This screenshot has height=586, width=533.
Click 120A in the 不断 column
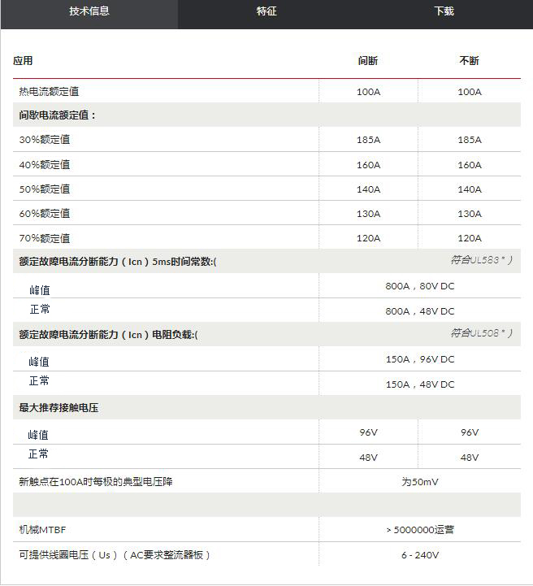pos(469,238)
